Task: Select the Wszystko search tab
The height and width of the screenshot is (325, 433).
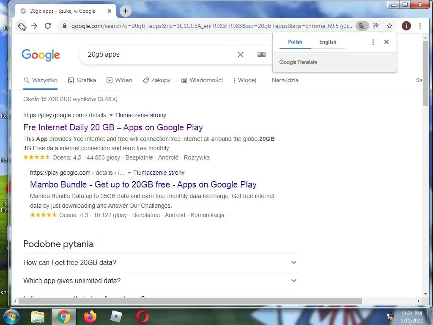Action: pyautogui.click(x=41, y=80)
